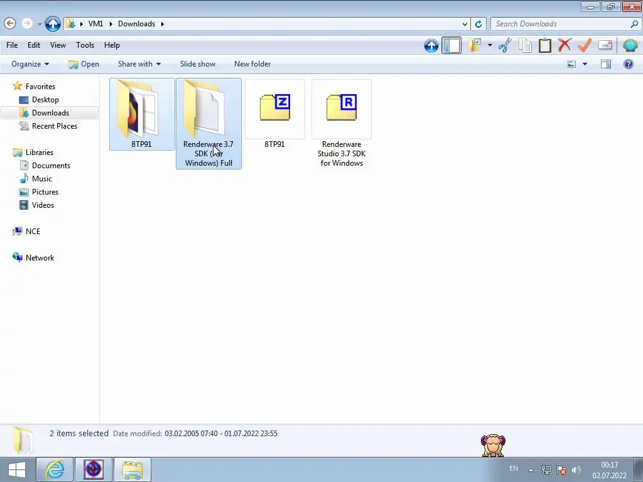This screenshot has width=643, height=482.
Task: Open the address bar history dropdown
Action: coord(465,24)
